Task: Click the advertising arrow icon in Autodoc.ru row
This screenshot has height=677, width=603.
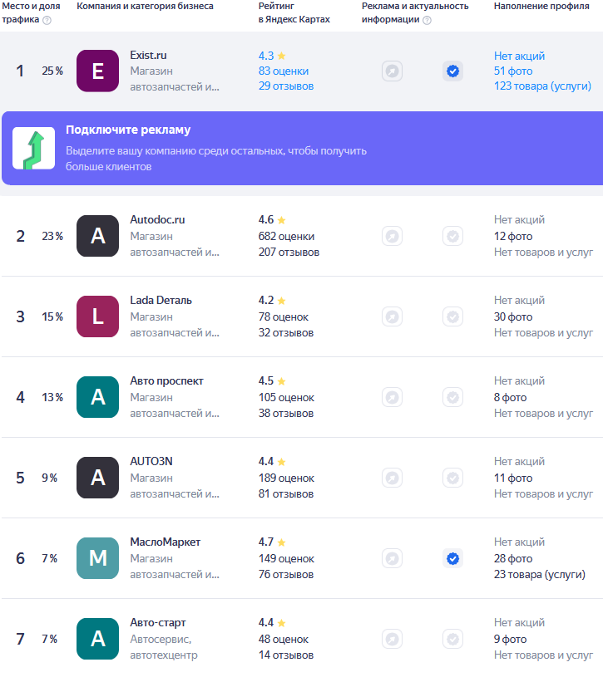Action: 392,236
